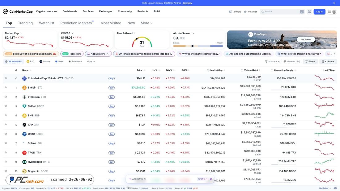
Task: Toggle watchlist star for TRON
Action: pyautogui.click(x=6, y=152)
